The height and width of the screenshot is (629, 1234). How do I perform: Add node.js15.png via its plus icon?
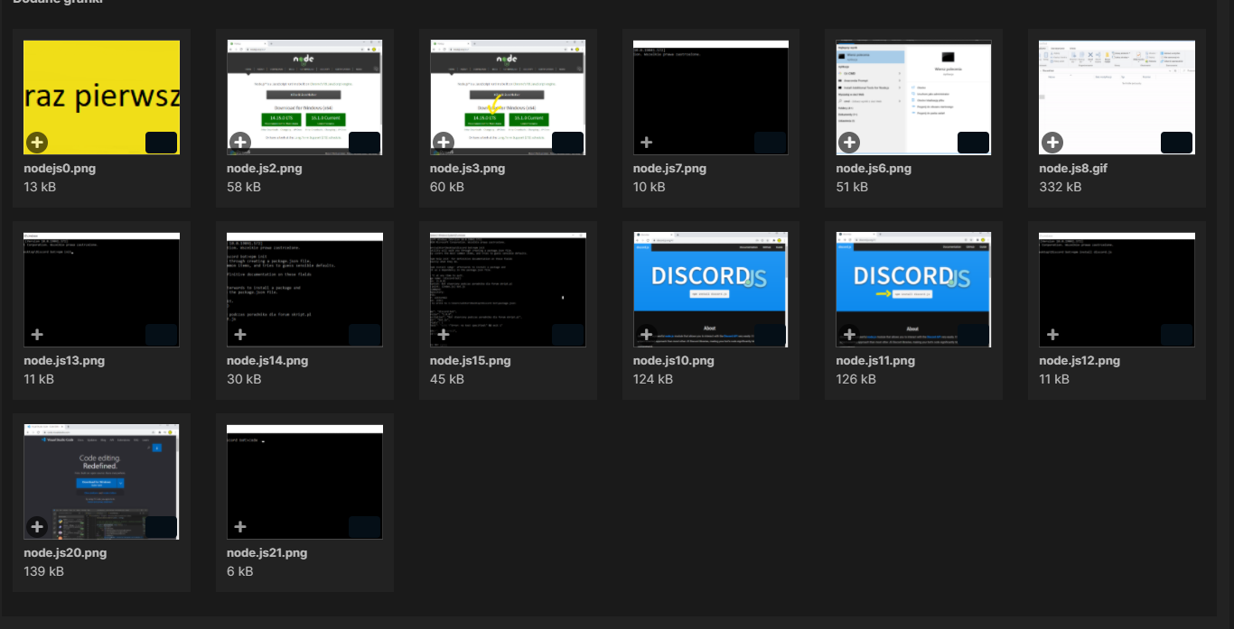coord(444,335)
